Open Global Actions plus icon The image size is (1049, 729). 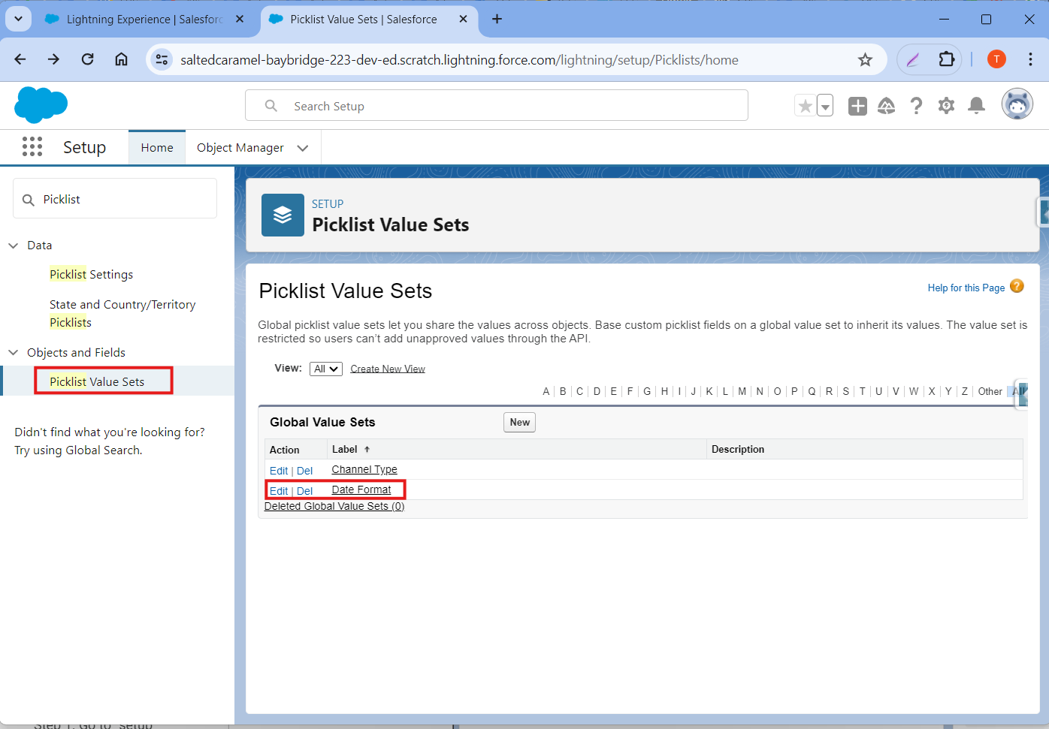[857, 106]
